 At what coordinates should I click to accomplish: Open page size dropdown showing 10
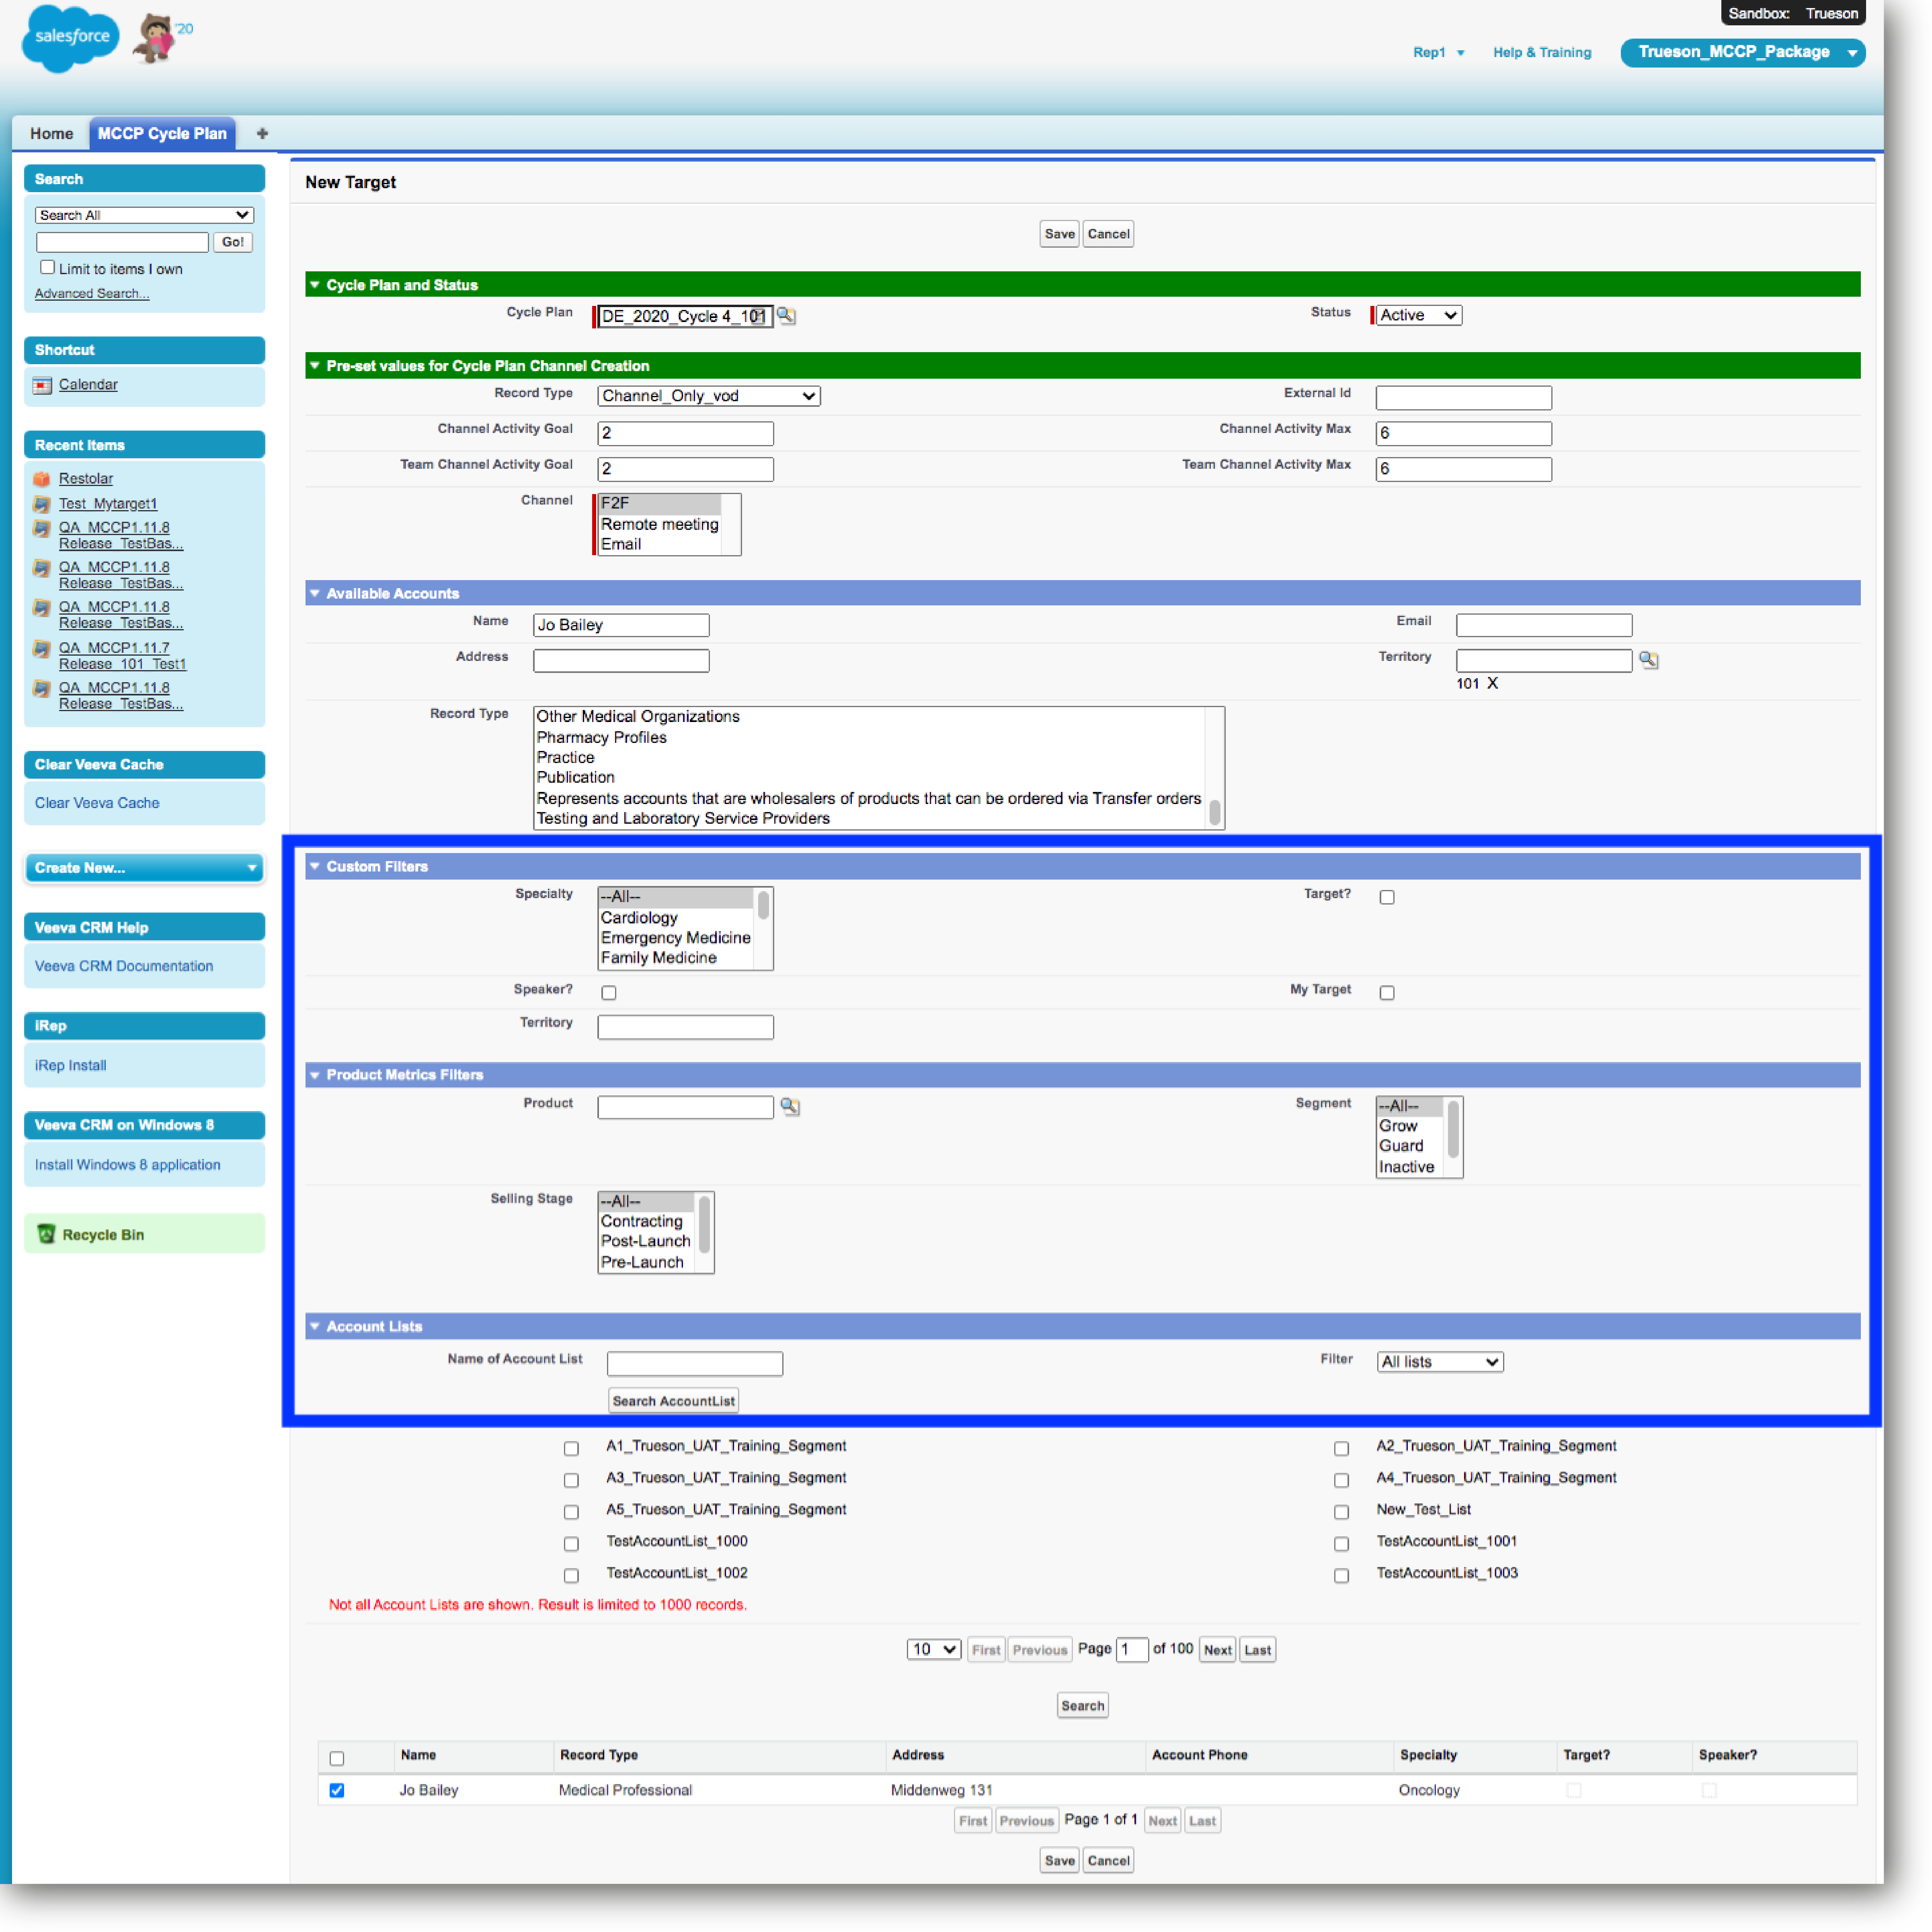(934, 1649)
